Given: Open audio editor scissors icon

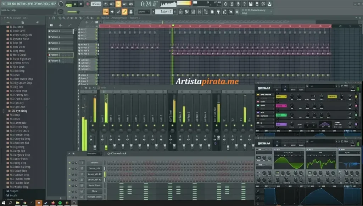Looking at the screenshot, I should (232, 4).
